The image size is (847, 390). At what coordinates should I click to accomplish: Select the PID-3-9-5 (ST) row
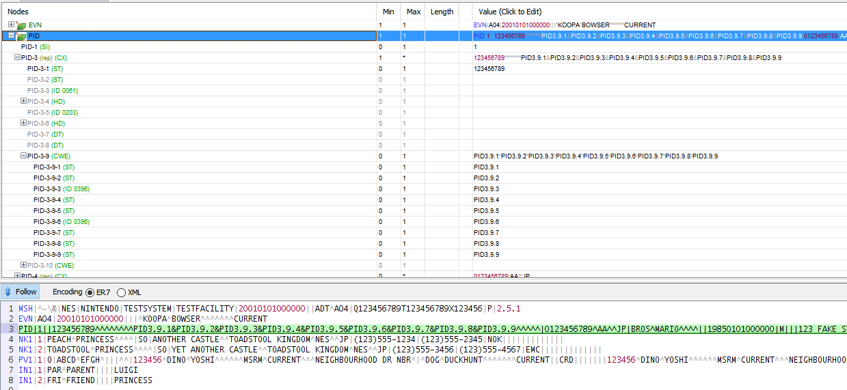pyautogui.click(x=188, y=211)
